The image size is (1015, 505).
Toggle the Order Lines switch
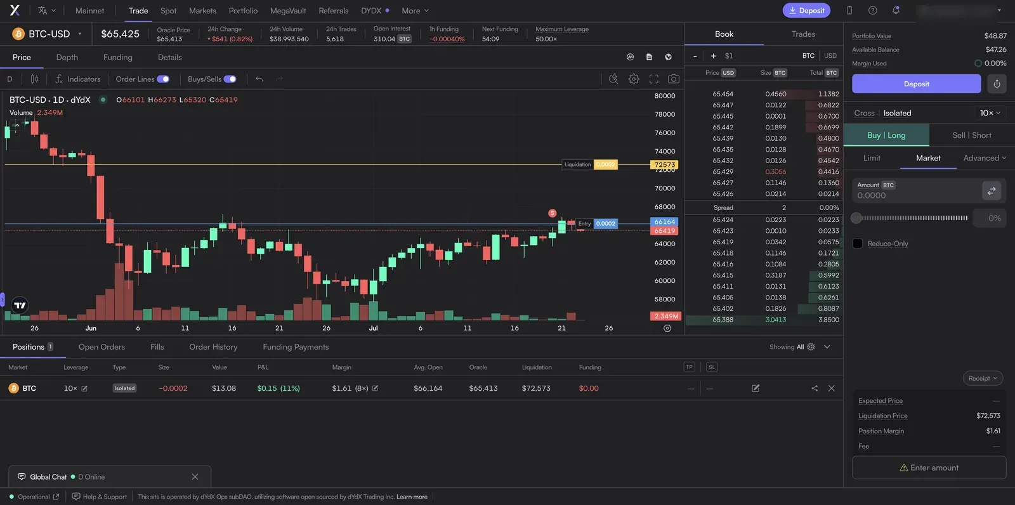[x=163, y=79]
